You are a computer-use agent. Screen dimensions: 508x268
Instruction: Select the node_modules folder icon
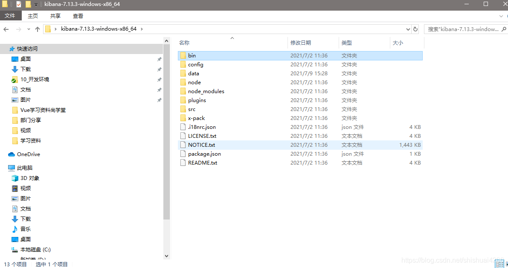point(183,91)
